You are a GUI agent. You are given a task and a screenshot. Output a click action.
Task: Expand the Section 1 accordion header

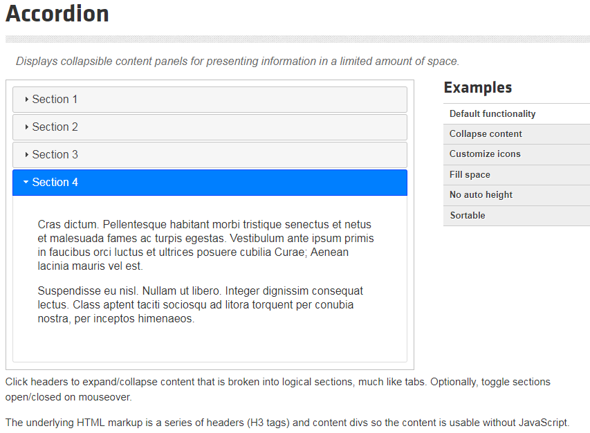click(x=210, y=100)
